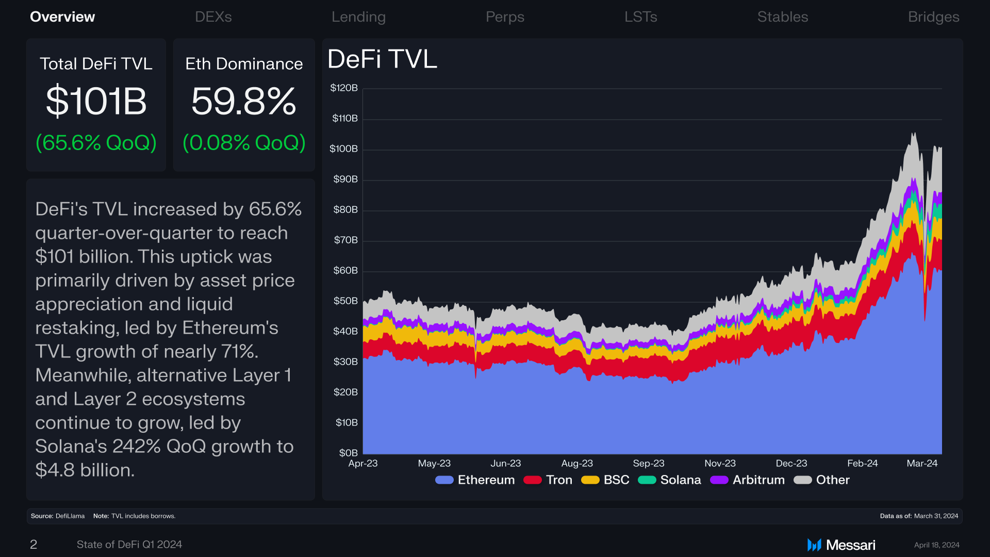Click the Nov-23 x-axis label
Screen dimensions: 990x557
tap(720, 463)
